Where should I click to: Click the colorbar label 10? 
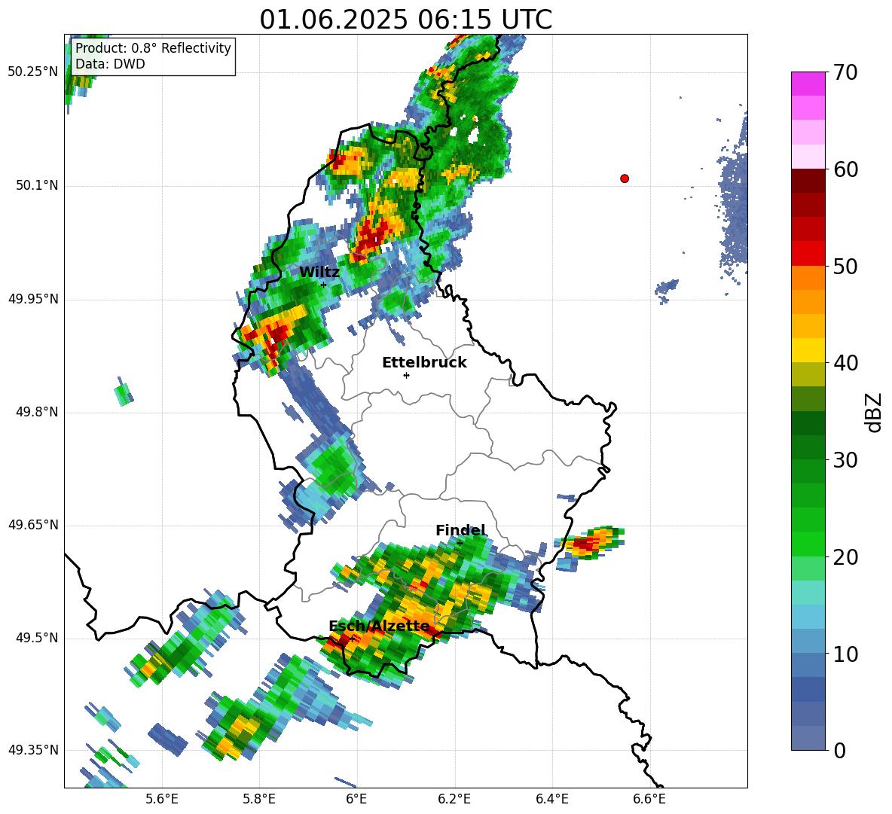click(845, 654)
